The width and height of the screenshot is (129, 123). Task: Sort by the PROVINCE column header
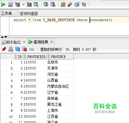pos(60,57)
